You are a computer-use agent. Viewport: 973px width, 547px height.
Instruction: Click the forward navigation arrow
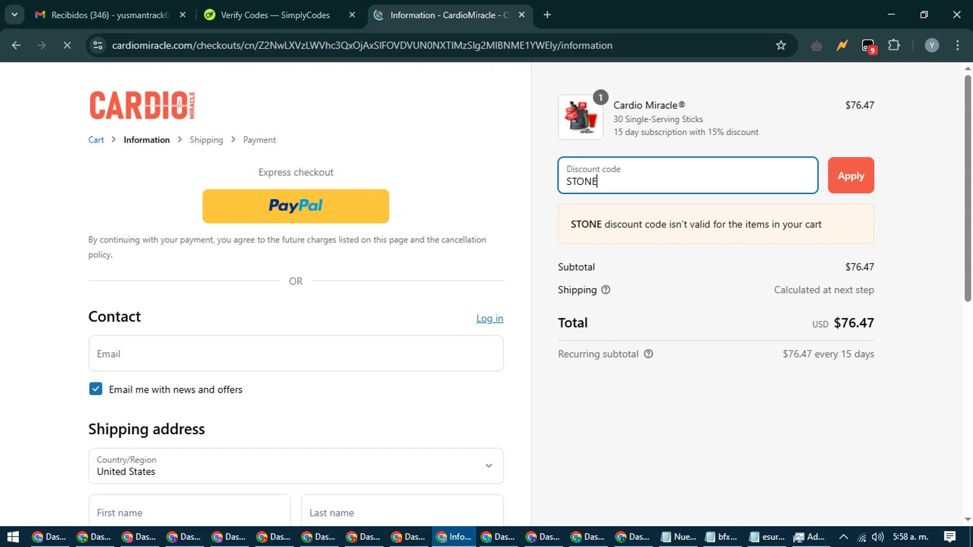42,45
